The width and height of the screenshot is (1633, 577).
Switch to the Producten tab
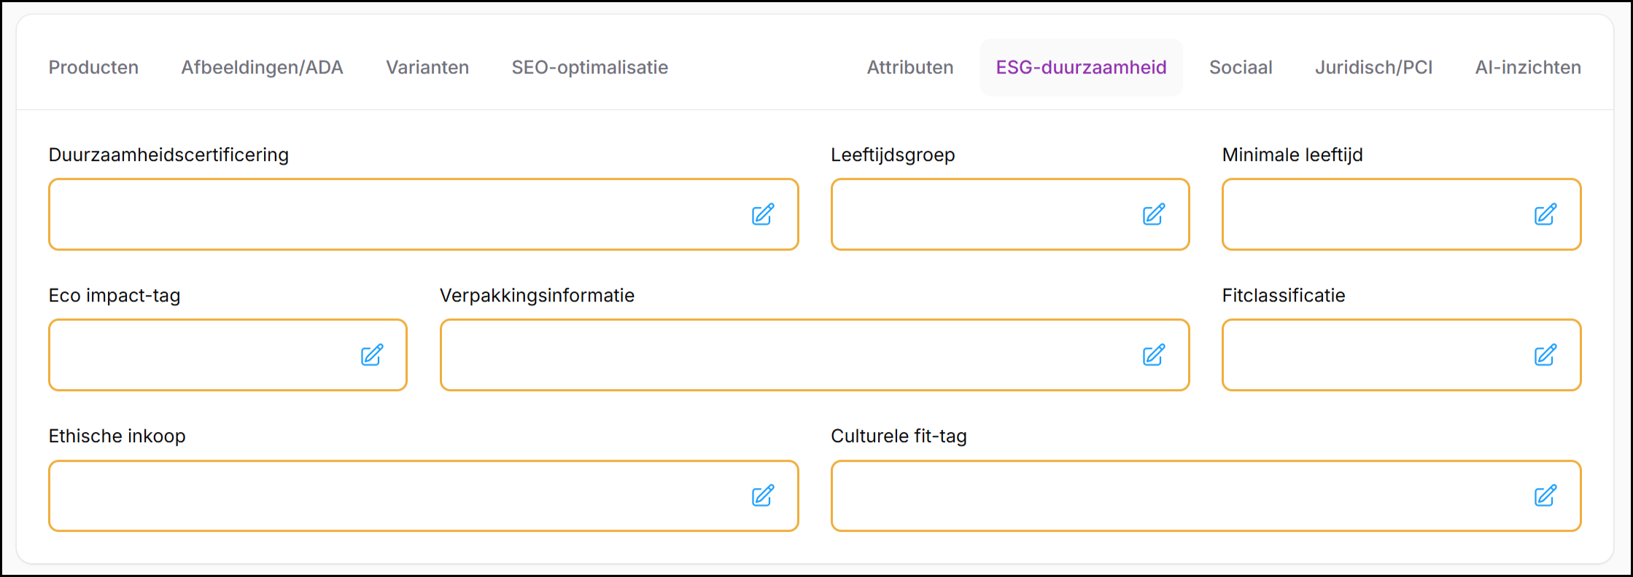93,68
